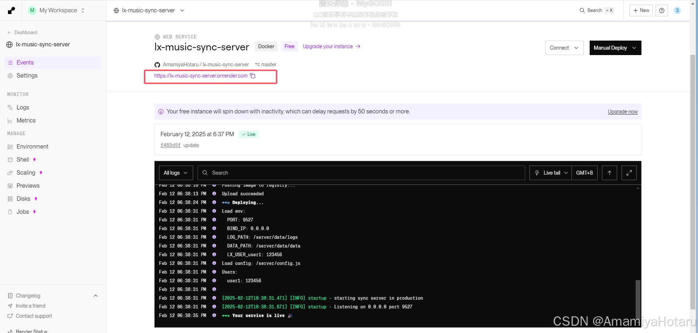Focus the log Search field
698x333 pixels.
(x=361, y=173)
